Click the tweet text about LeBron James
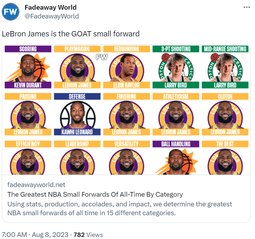 pyautogui.click(x=71, y=34)
